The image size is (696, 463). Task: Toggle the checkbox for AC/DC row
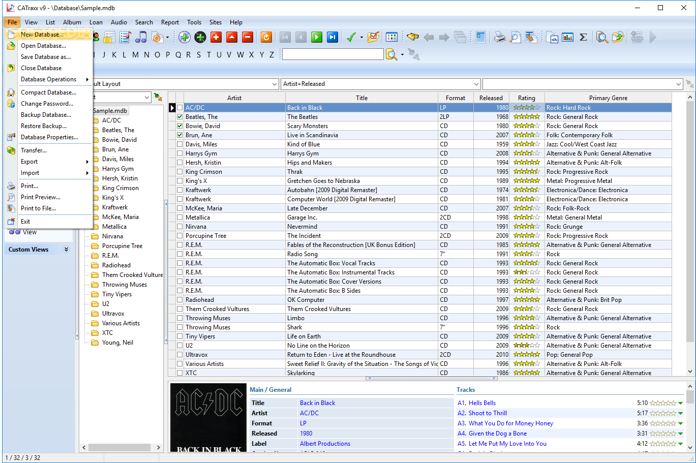click(x=179, y=108)
